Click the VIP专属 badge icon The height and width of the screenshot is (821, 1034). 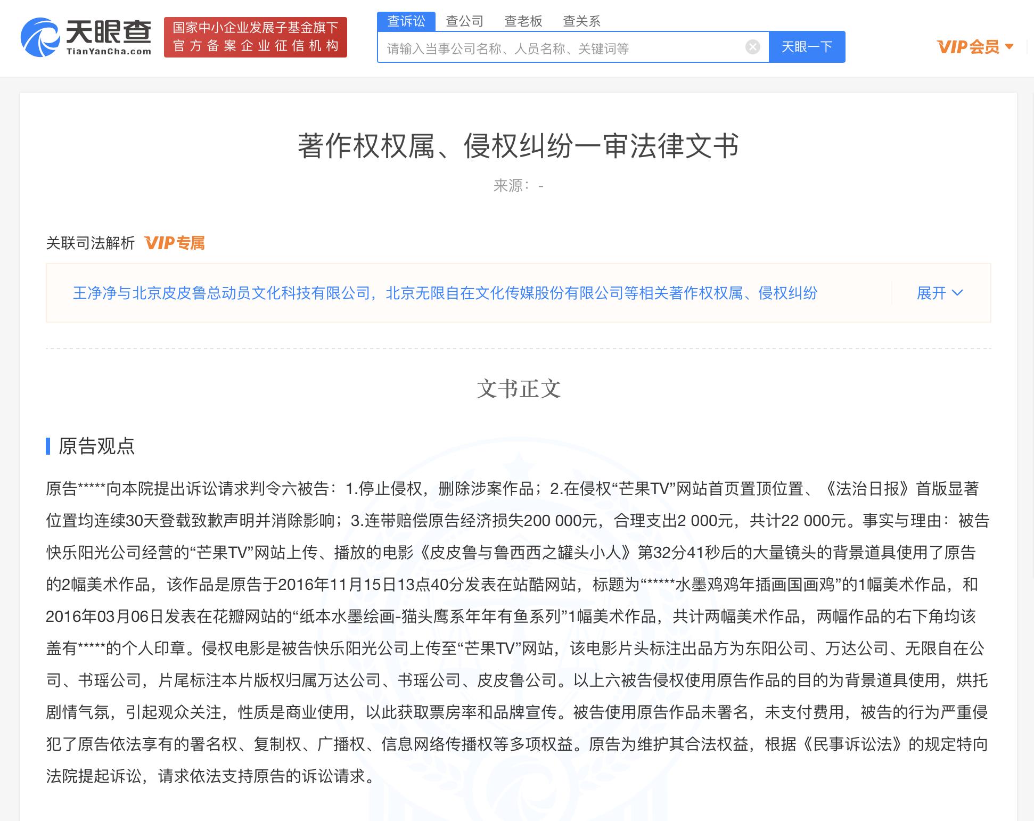pos(175,243)
